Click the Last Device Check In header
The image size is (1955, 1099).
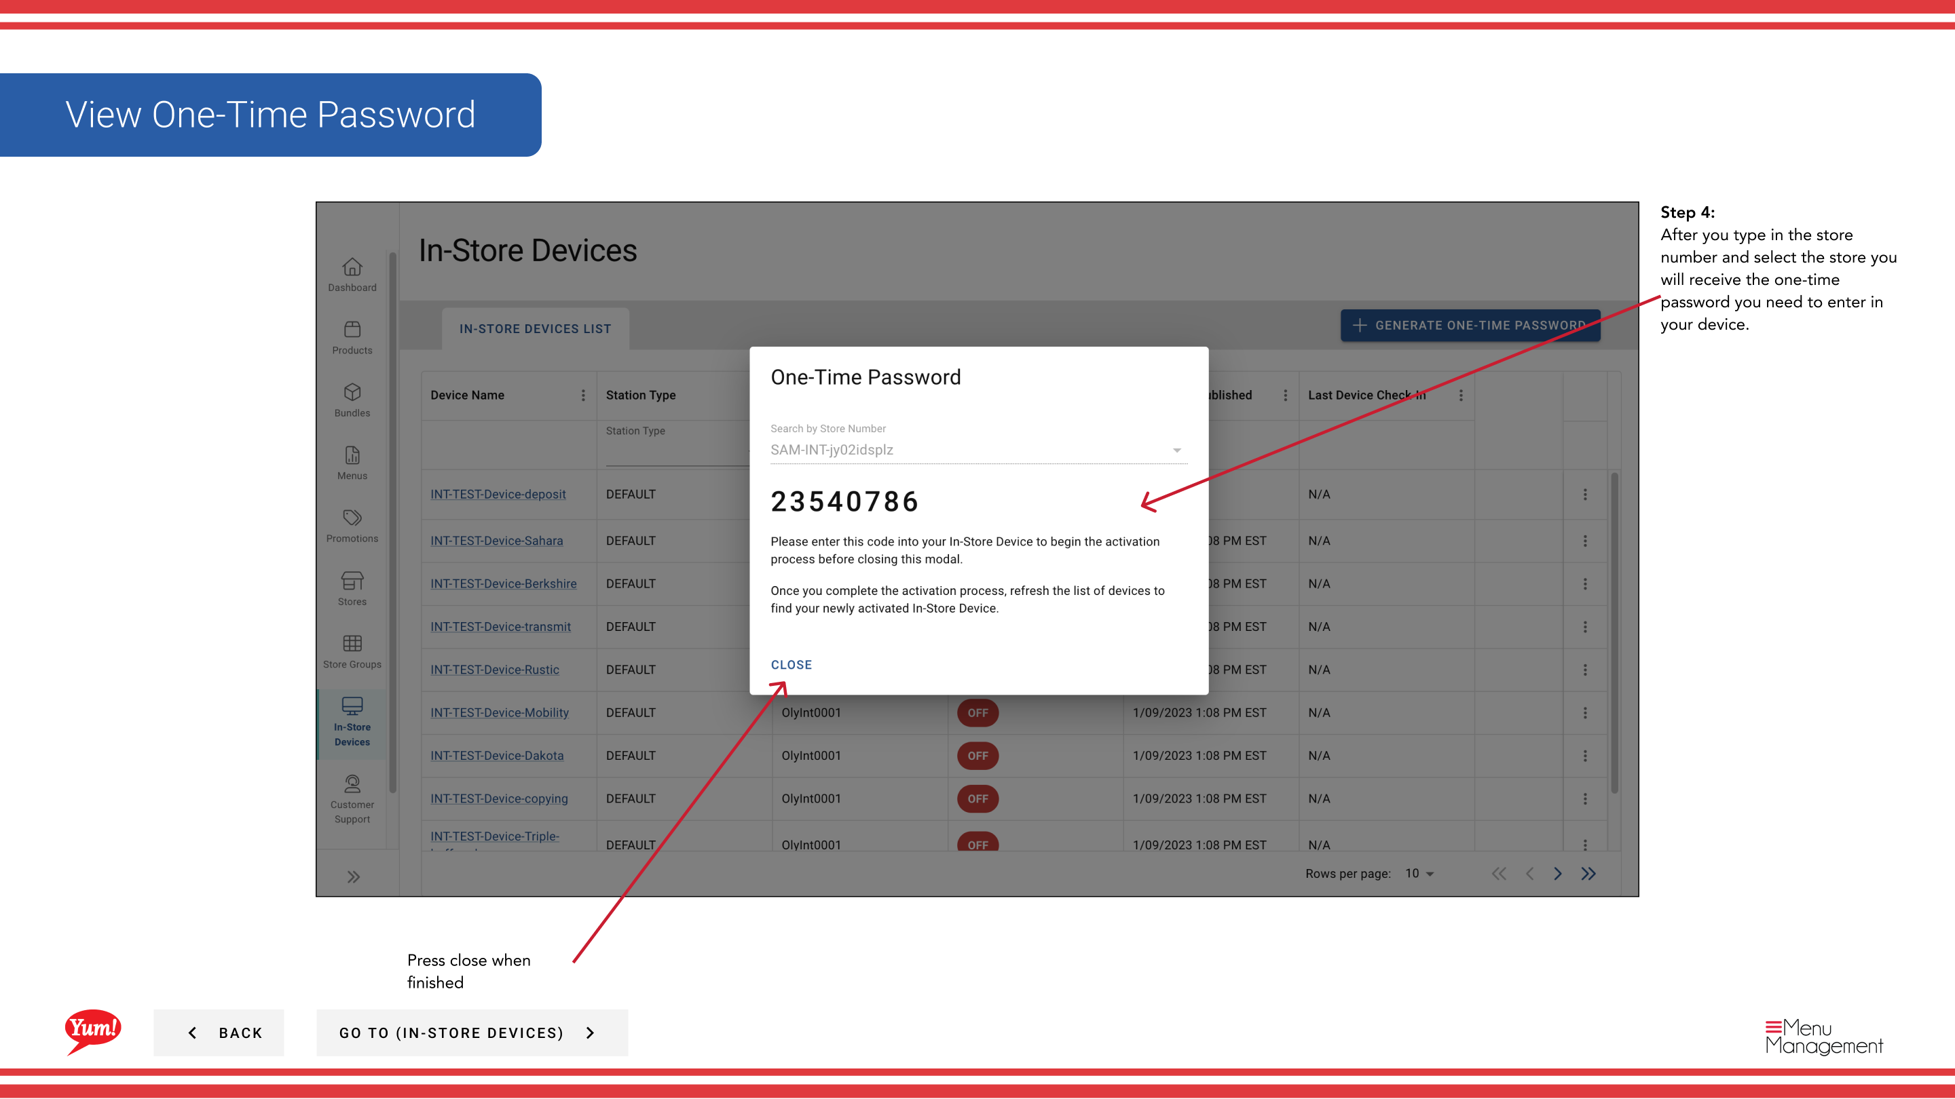[1367, 395]
